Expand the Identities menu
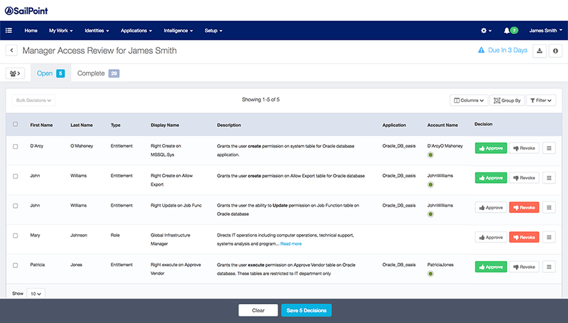Screen dimensions: 568x323 pyautogui.click(x=97, y=30)
